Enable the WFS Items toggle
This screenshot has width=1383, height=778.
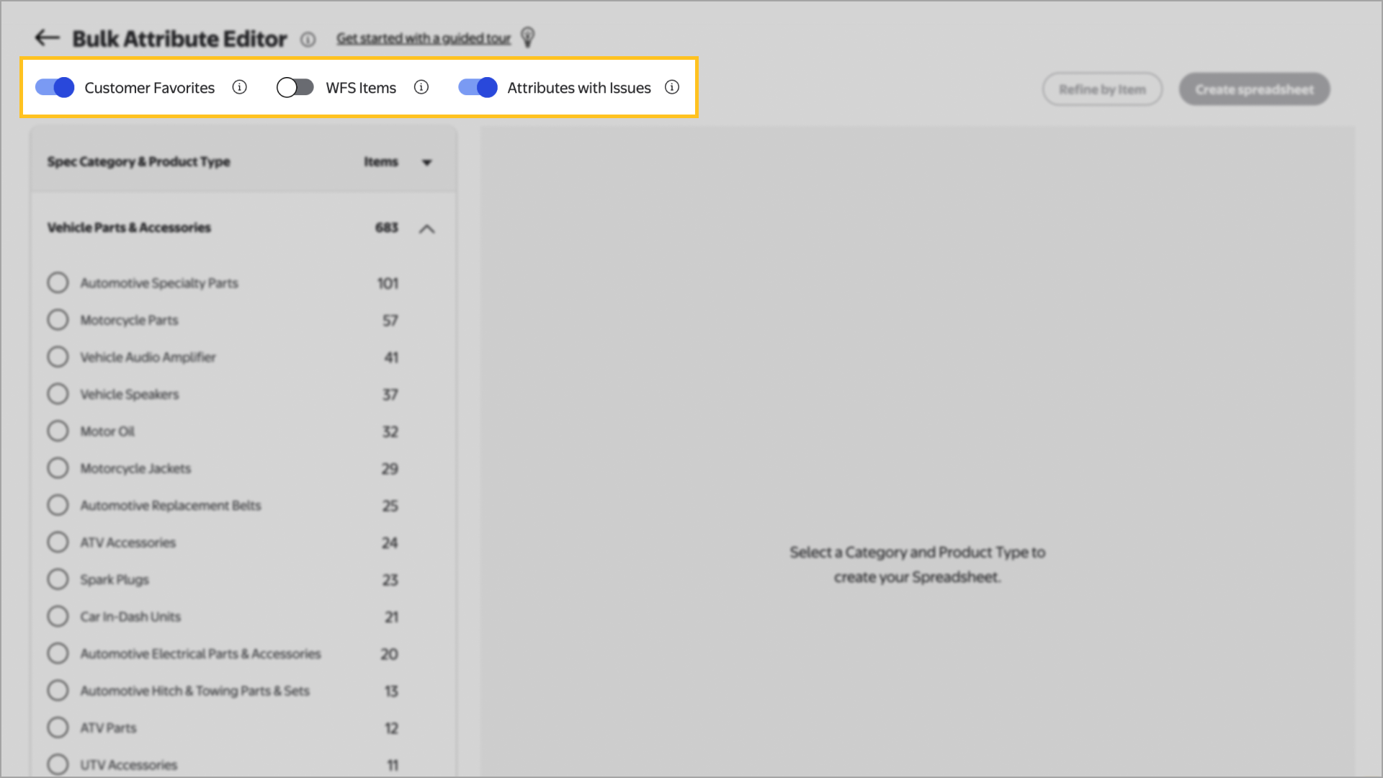pyautogui.click(x=295, y=87)
